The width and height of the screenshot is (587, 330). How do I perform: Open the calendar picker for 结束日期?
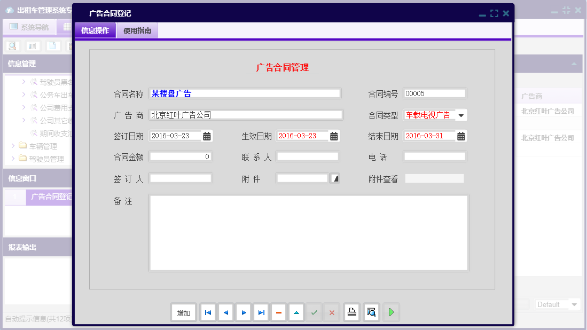pyautogui.click(x=460, y=136)
